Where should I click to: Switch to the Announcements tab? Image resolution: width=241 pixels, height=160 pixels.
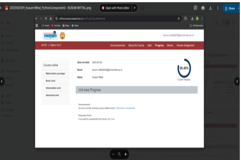coord(118,46)
